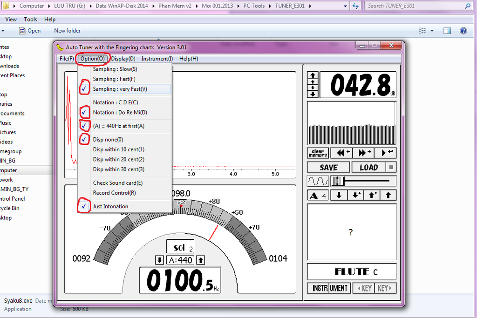Click the stop square next to LOAD
Viewport: 477px width, 318px height.
[392, 167]
